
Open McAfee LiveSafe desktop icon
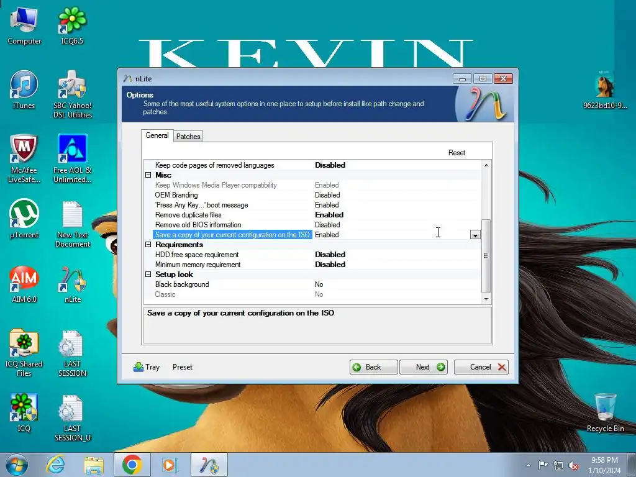pos(24,159)
